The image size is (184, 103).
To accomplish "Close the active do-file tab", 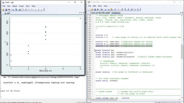I will coord(183,13).
